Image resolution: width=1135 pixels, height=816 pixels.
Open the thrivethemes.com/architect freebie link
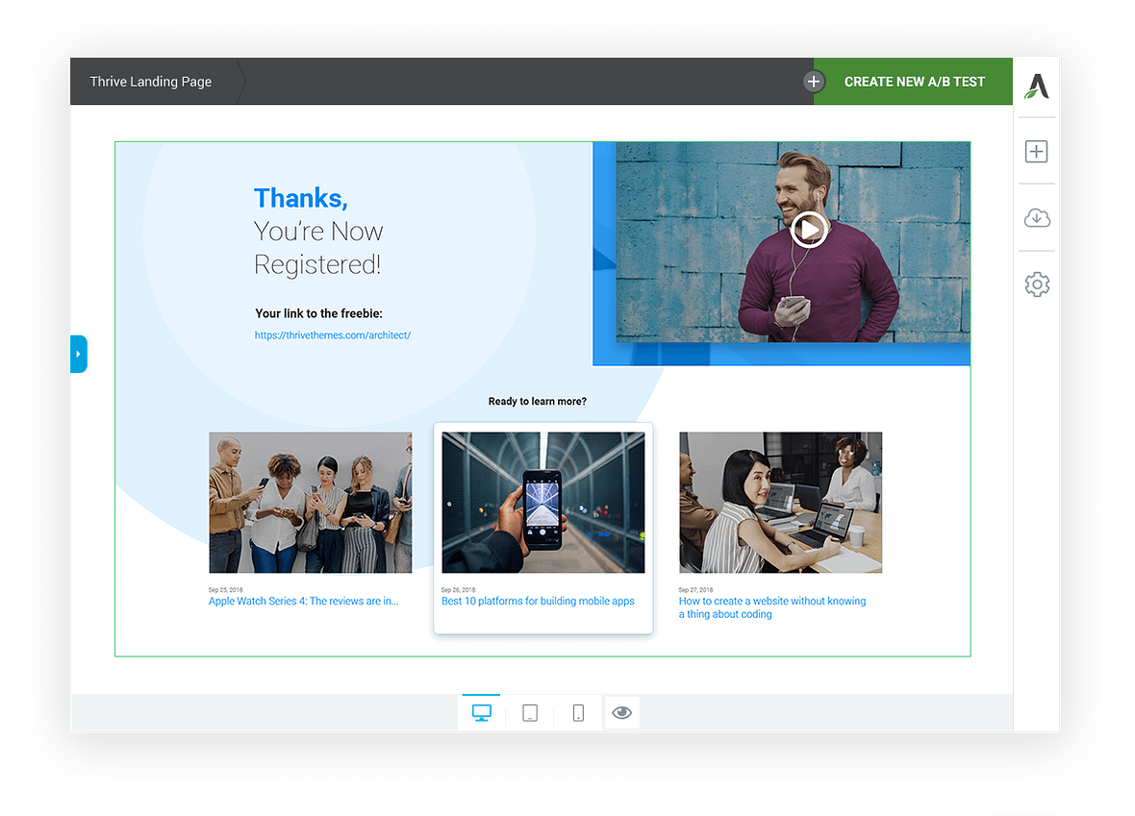(x=333, y=334)
